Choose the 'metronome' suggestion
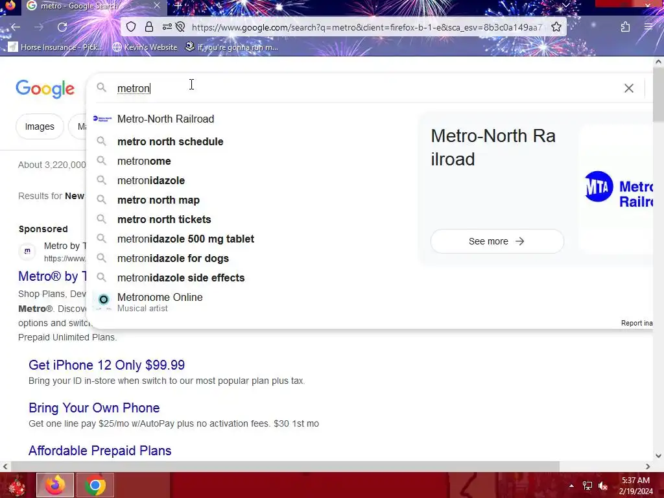This screenshot has height=498, width=664. click(x=144, y=161)
